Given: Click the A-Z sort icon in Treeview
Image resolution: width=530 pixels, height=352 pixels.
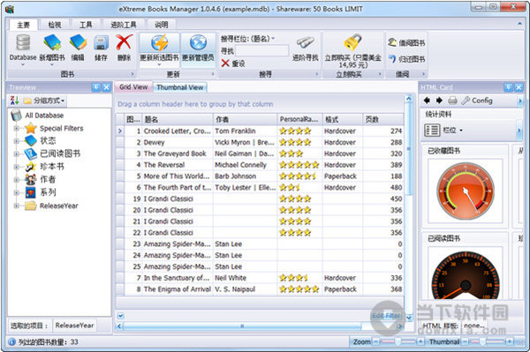Looking at the screenshot, I should tap(14, 101).
